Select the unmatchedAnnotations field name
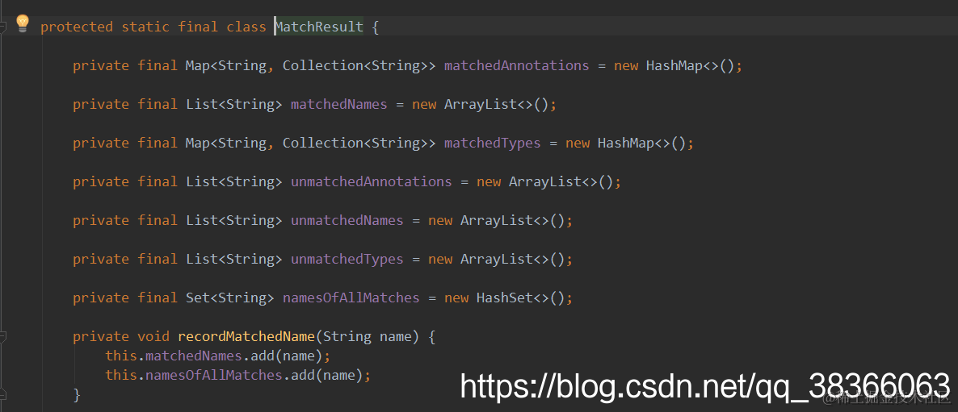This screenshot has width=958, height=412. click(372, 181)
